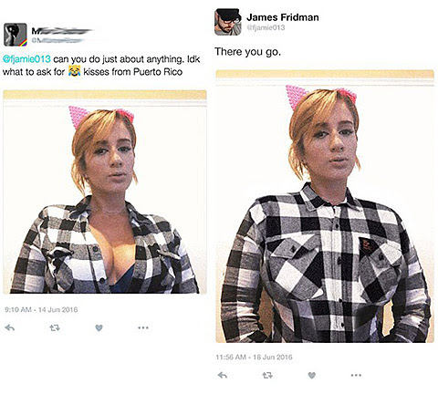Open the @fjamie013 mention in left tweet

pos(26,59)
